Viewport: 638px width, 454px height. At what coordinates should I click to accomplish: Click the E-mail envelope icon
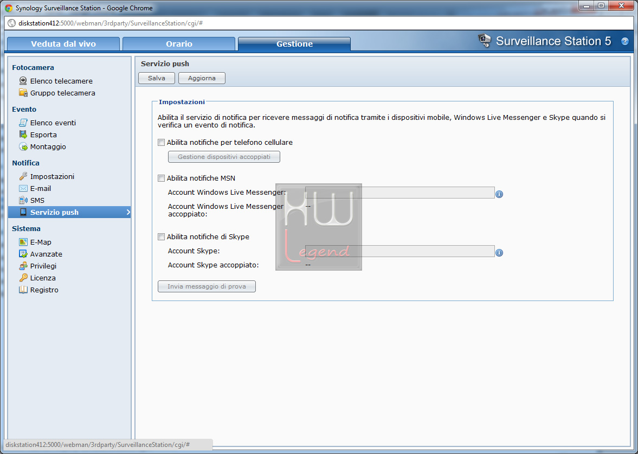click(23, 188)
